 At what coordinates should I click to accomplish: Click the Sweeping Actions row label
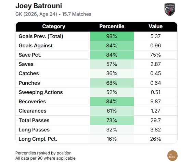[41, 92]
